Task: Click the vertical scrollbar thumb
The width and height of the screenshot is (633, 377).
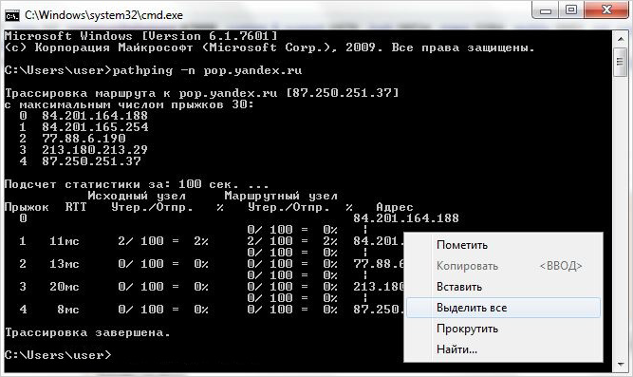Action: coord(621,62)
